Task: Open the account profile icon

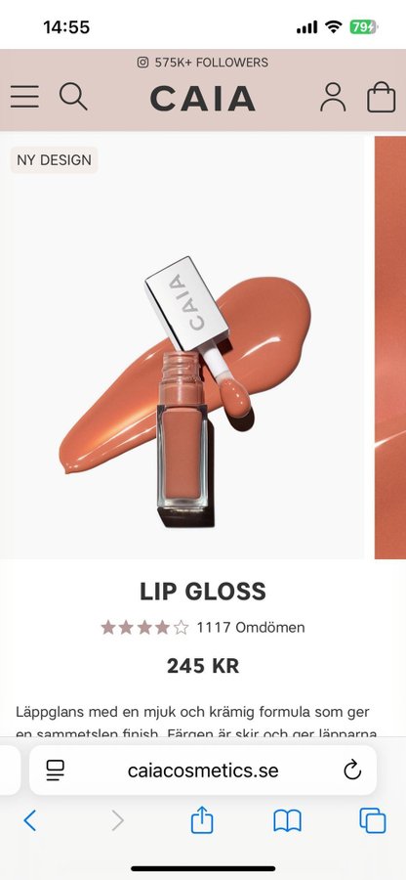Action: click(333, 97)
